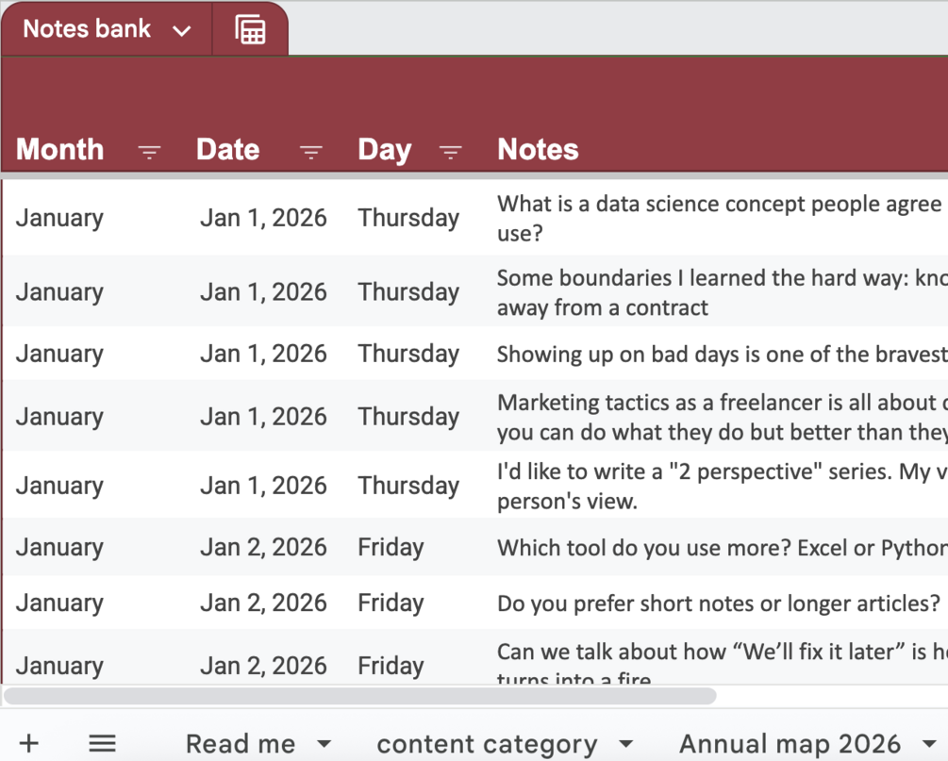Click the Day column filter icon

pyautogui.click(x=451, y=151)
